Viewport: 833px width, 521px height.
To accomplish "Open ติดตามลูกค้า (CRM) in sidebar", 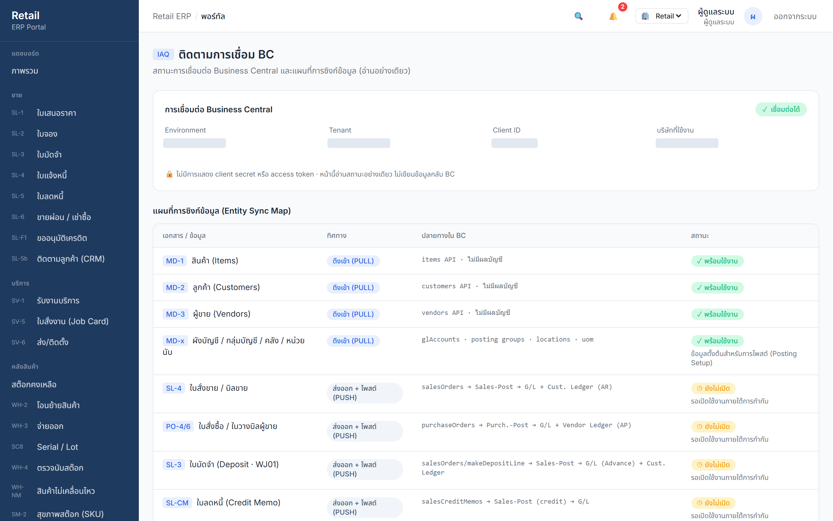I will 69,259.
